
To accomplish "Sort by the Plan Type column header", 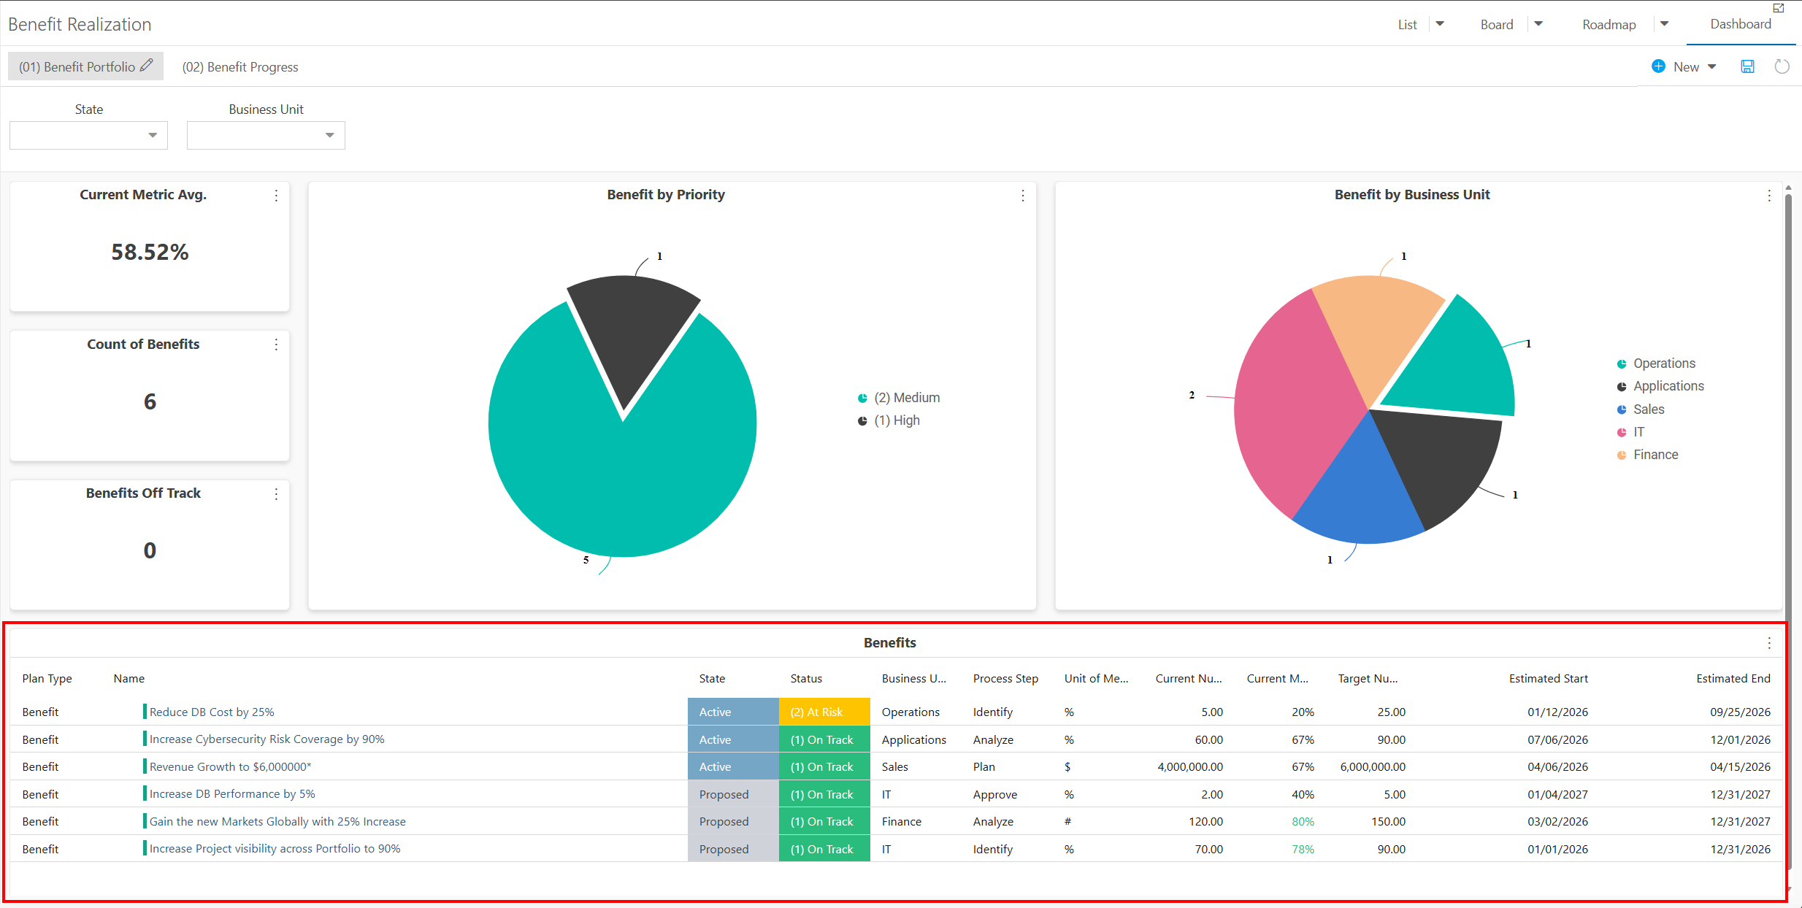I will click(x=47, y=679).
